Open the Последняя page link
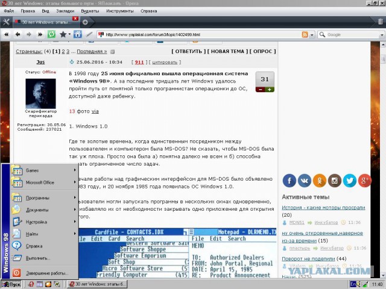This screenshot has width=386, height=289. click(x=92, y=52)
